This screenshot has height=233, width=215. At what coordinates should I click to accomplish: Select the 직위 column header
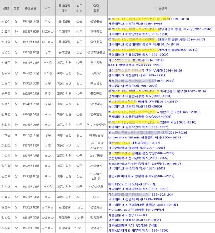tap(48, 8)
